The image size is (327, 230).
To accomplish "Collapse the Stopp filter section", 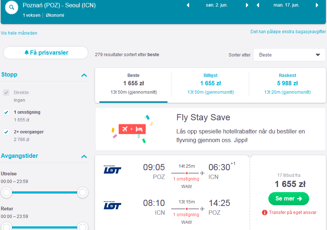I will pos(84,75).
